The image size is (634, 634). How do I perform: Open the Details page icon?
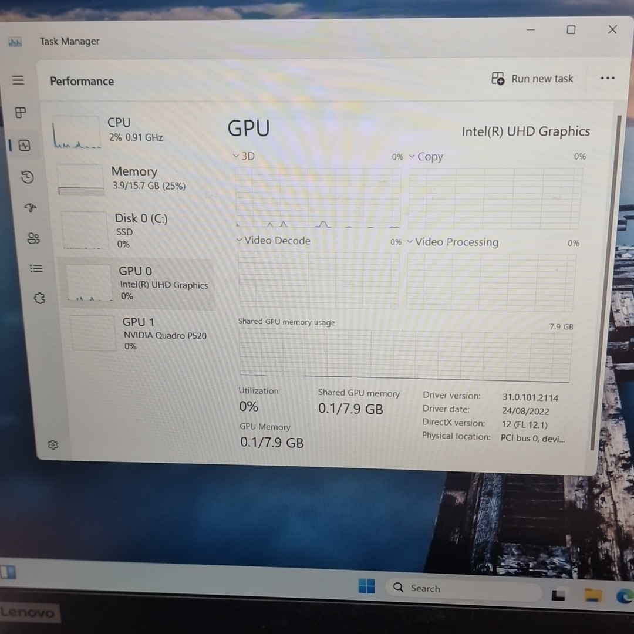tap(36, 268)
